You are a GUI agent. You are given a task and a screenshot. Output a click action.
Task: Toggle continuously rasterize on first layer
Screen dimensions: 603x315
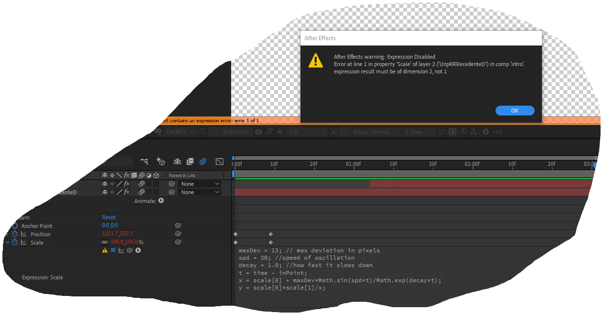click(111, 184)
